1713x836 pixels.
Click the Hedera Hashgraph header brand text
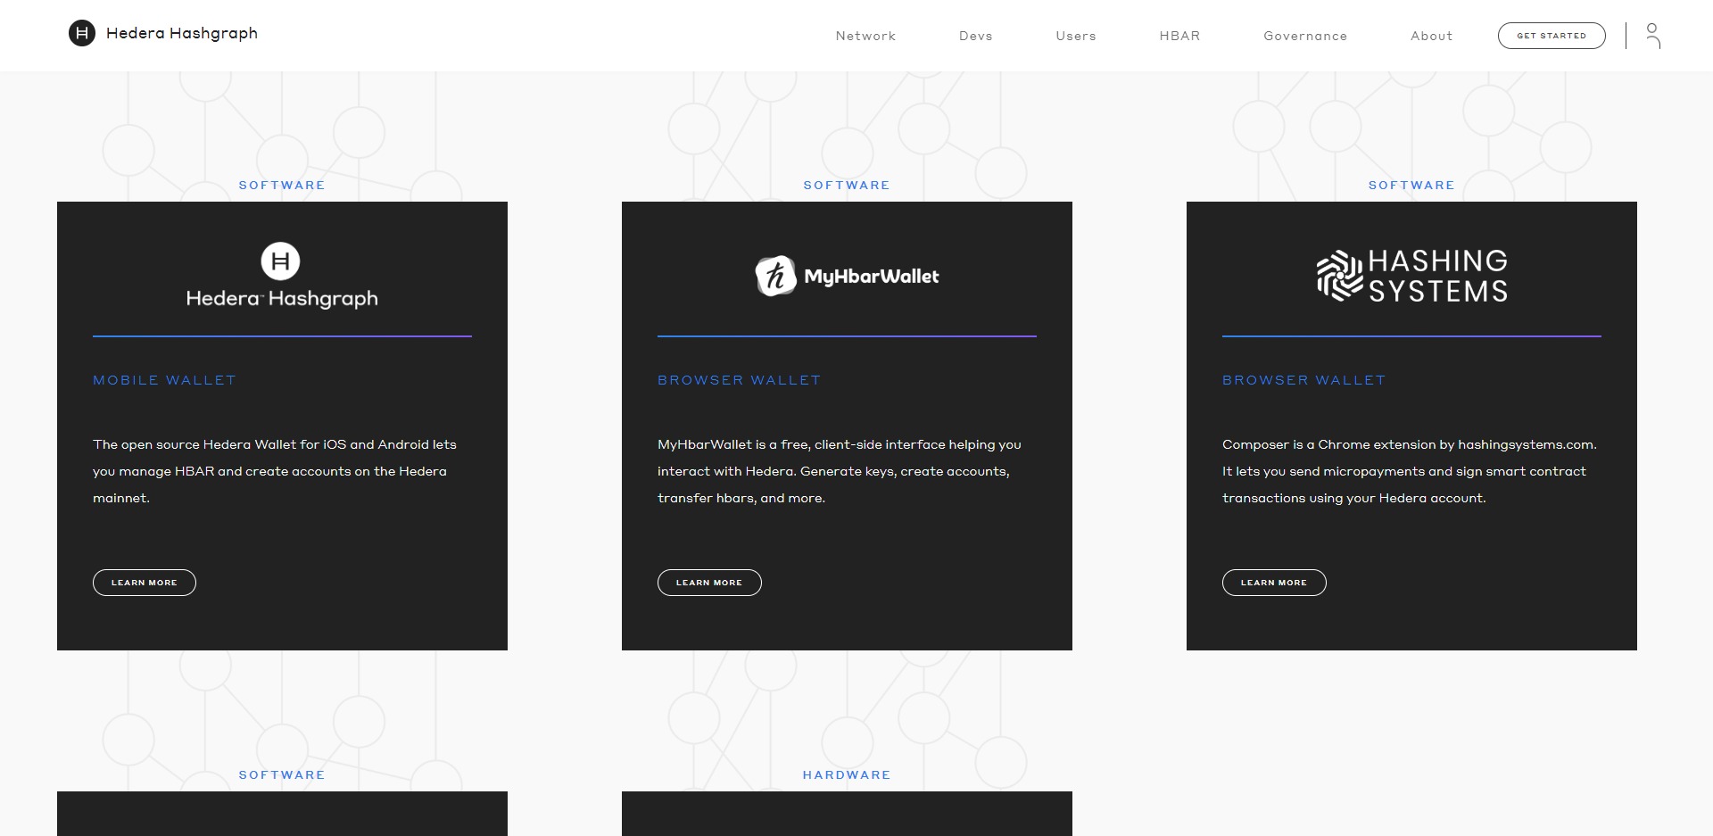[x=182, y=34]
